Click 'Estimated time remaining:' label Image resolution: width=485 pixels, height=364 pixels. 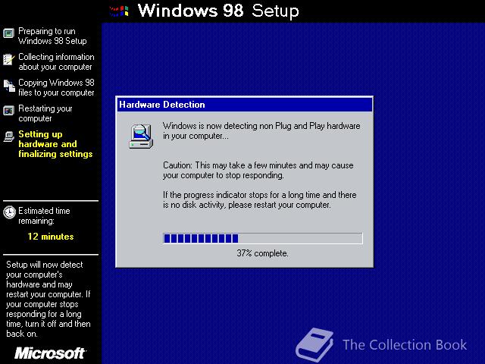44,215
